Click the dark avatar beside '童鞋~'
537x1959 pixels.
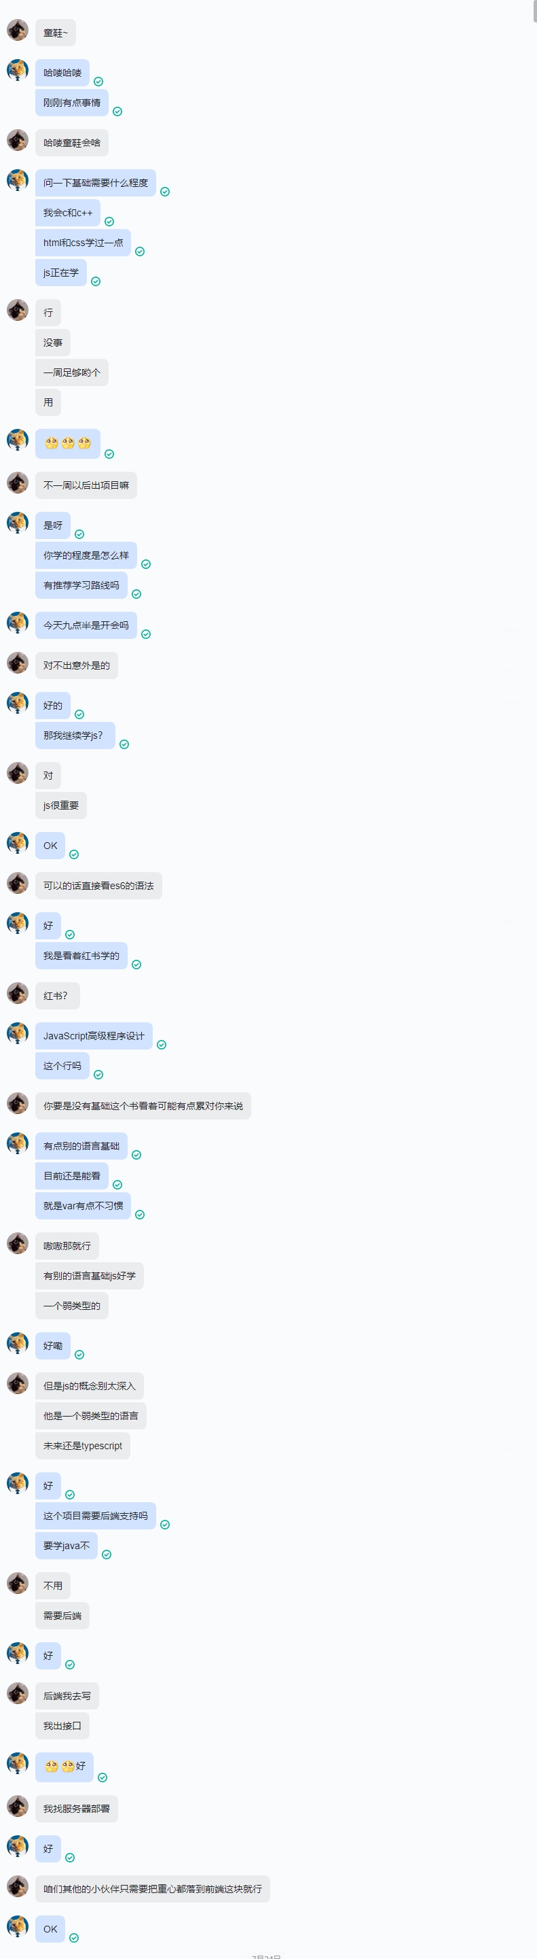point(18,31)
